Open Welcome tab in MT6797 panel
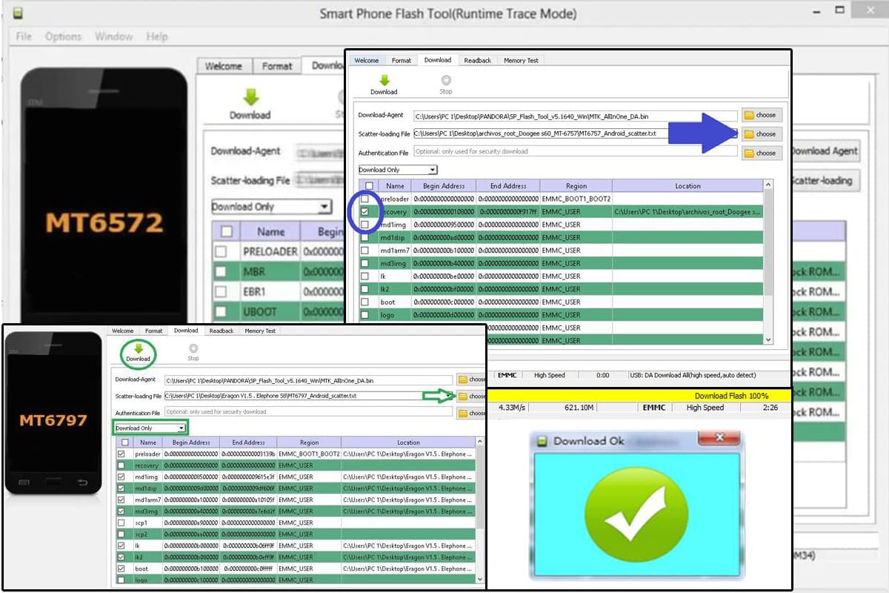The image size is (889, 593). tap(123, 331)
